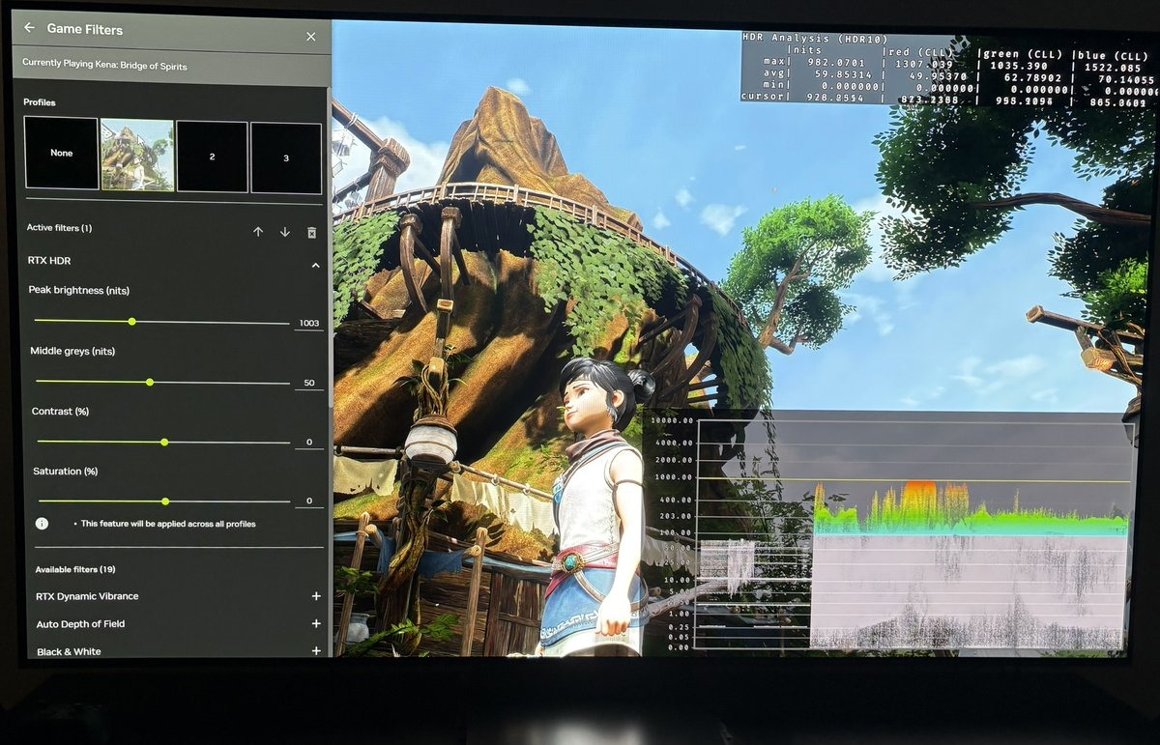Click the info icon beside the feature note
Image resolution: width=1160 pixels, height=745 pixels.
coord(43,523)
